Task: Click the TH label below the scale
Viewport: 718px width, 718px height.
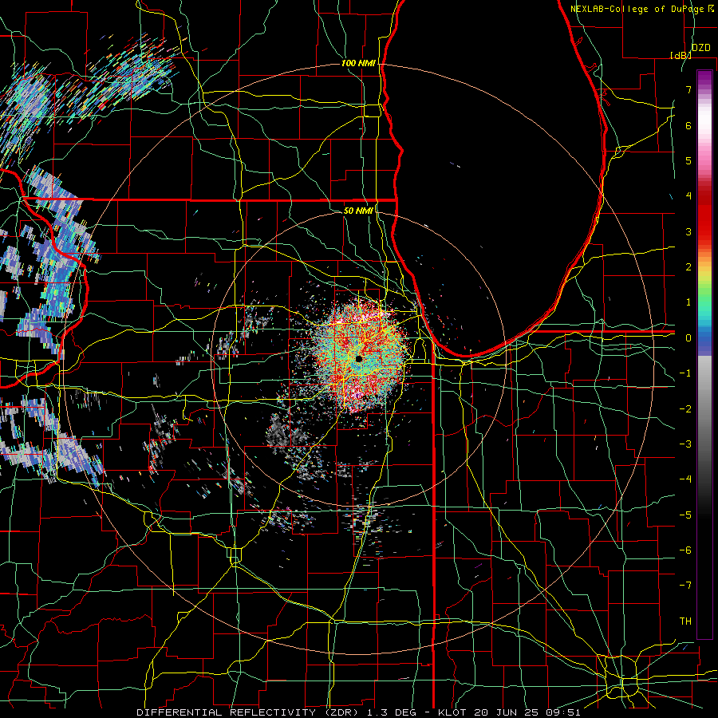Action: 685,621
